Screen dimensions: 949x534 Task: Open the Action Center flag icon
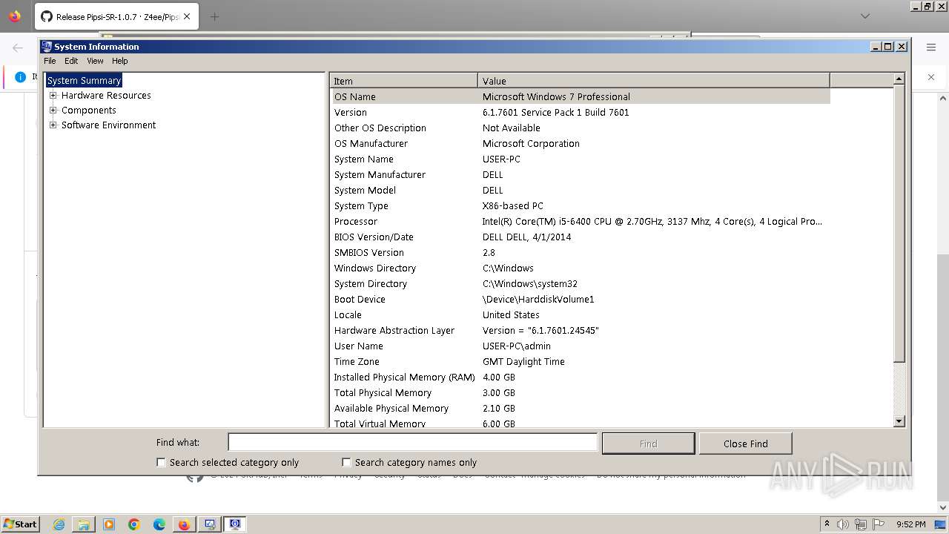[879, 524]
